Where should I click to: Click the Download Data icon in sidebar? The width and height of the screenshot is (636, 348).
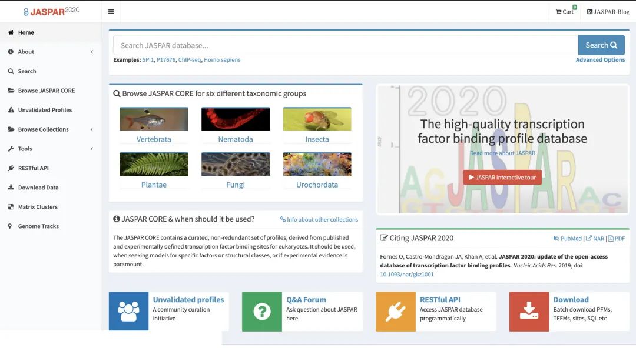[x=11, y=187]
